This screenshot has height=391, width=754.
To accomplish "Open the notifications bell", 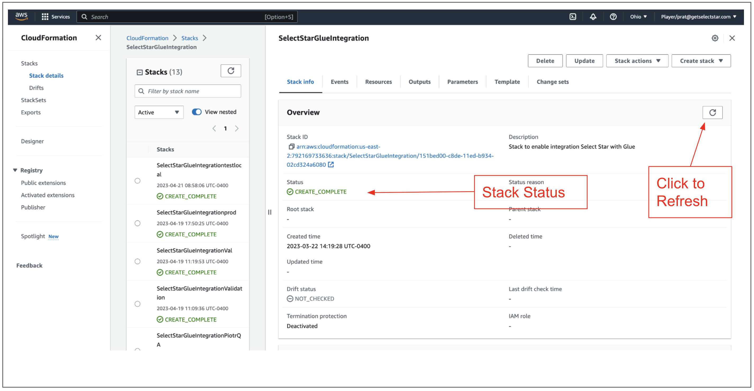I will (593, 17).
